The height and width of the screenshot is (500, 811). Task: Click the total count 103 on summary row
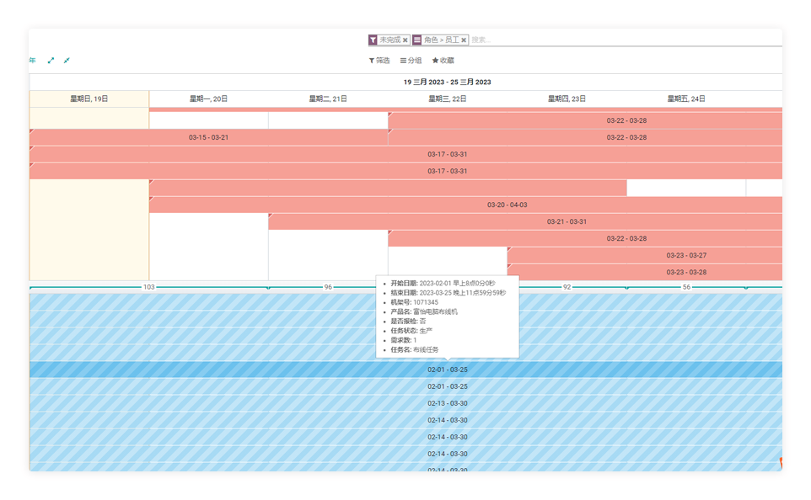[x=148, y=287]
